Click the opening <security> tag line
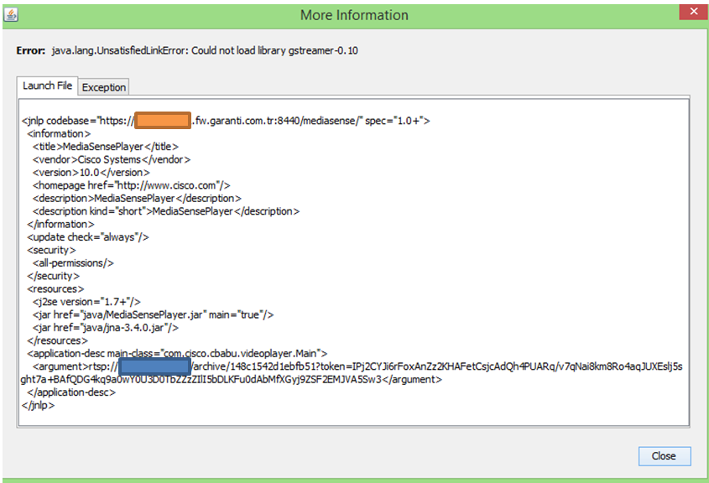This screenshot has width=709, height=483. coord(51,250)
